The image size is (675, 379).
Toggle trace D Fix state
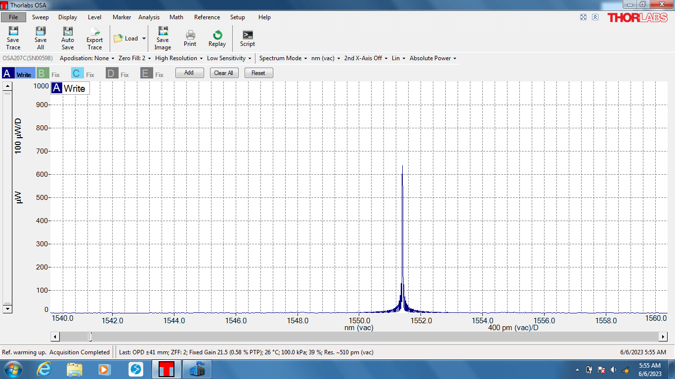pyautogui.click(x=125, y=75)
